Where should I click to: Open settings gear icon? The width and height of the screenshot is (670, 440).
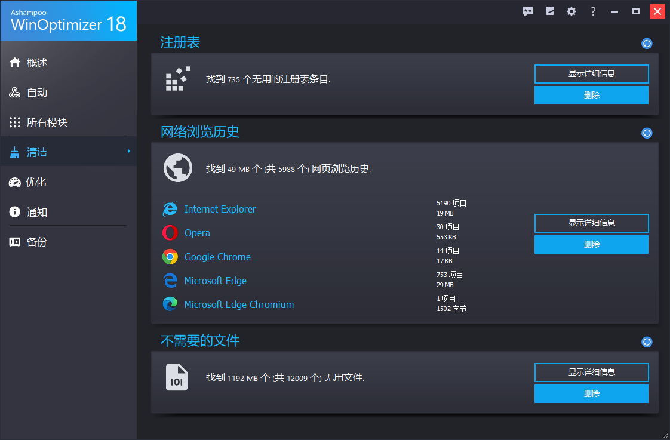click(x=571, y=11)
